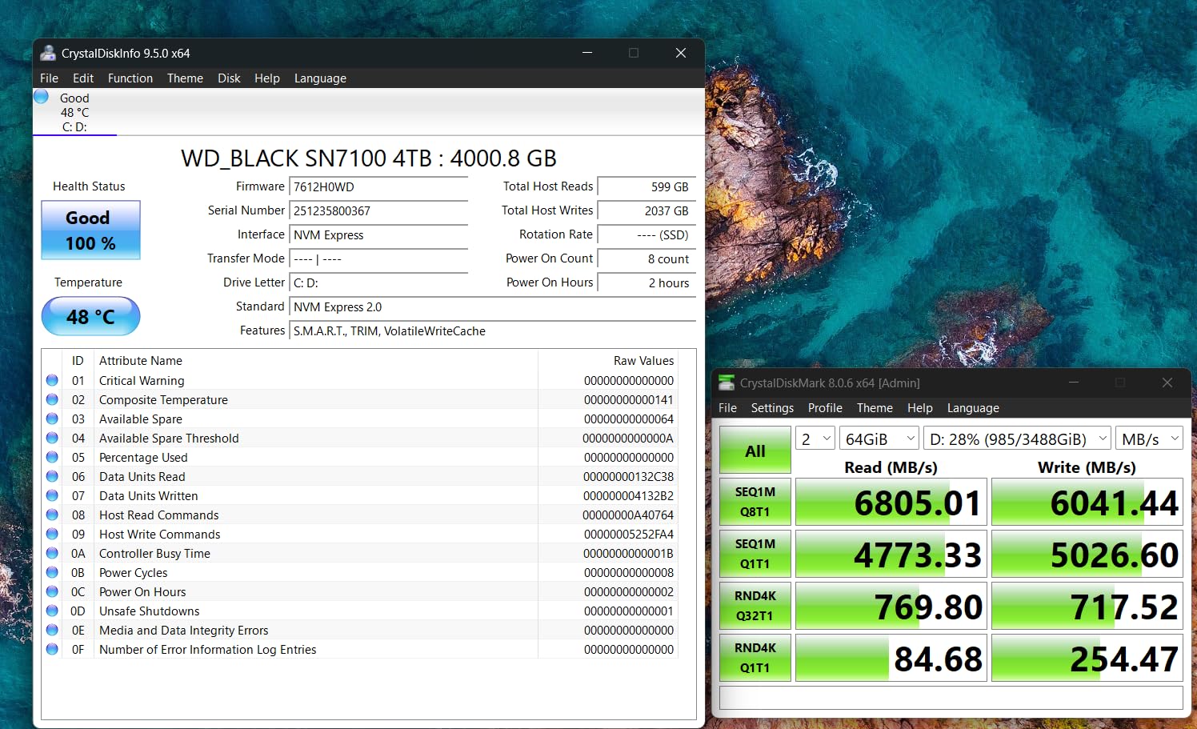The image size is (1197, 729).
Task: Click the CrystalDiskInfo app icon in title bar
Action: pyautogui.click(x=47, y=53)
